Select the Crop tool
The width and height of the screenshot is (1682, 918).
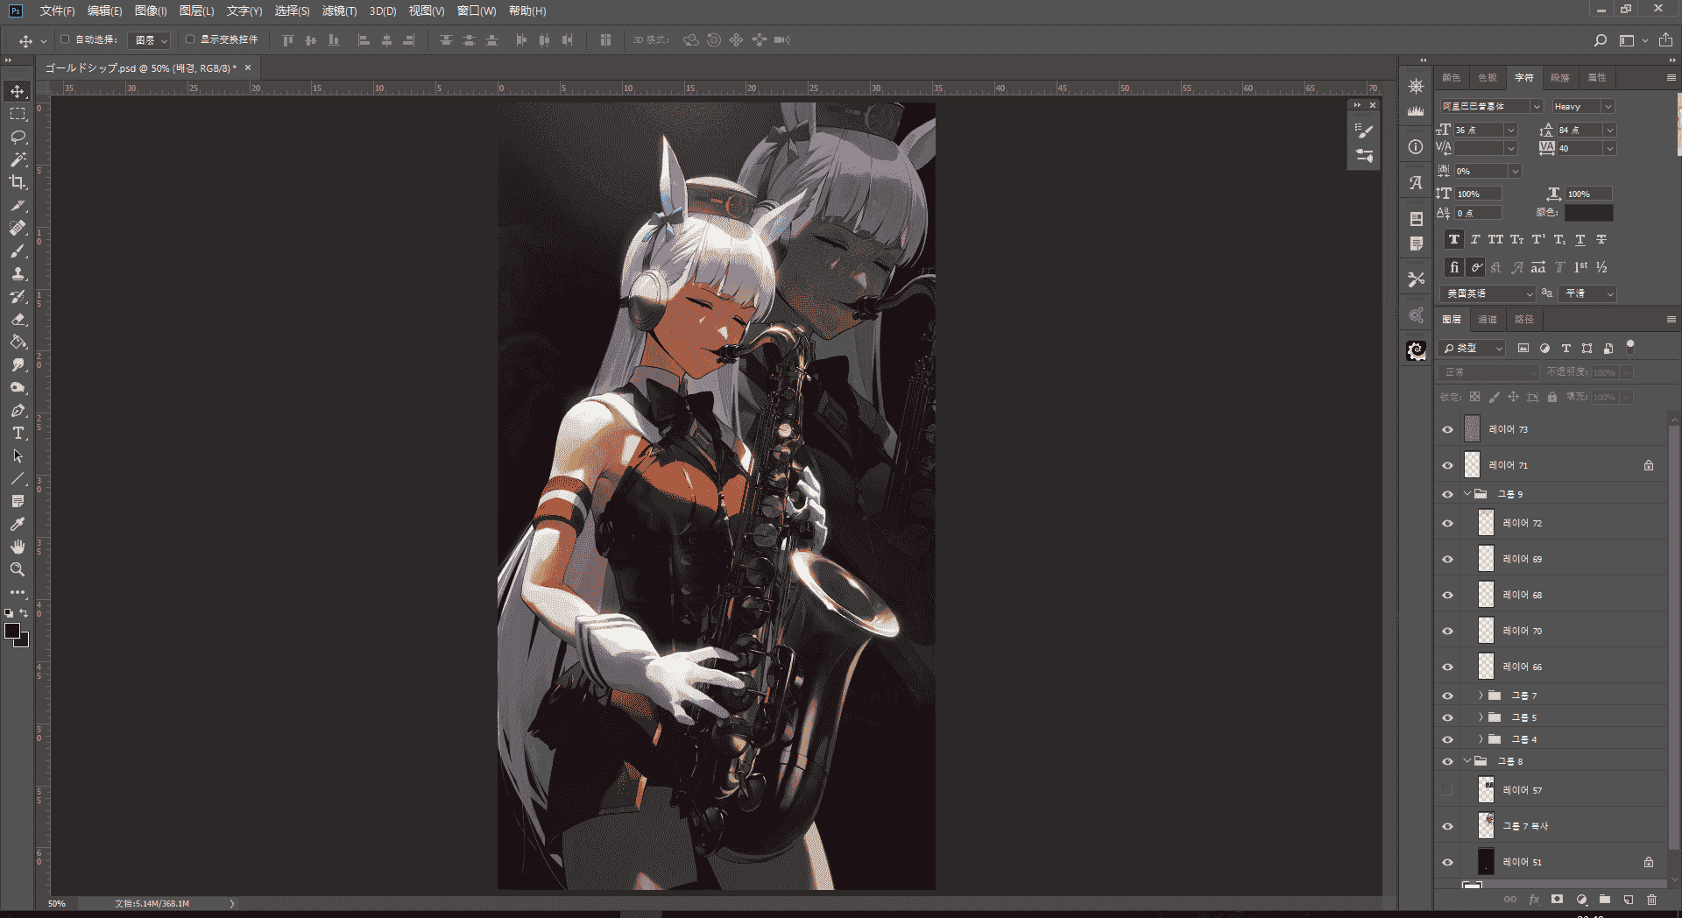(18, 182)
